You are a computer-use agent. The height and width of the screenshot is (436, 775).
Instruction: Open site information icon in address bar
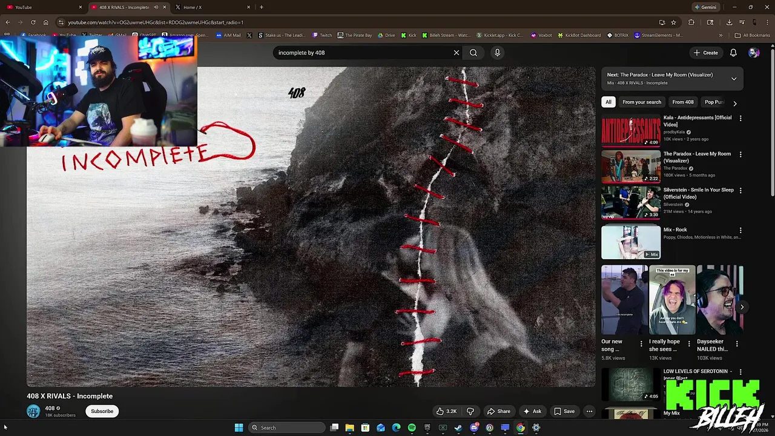[x=61, y=22]
